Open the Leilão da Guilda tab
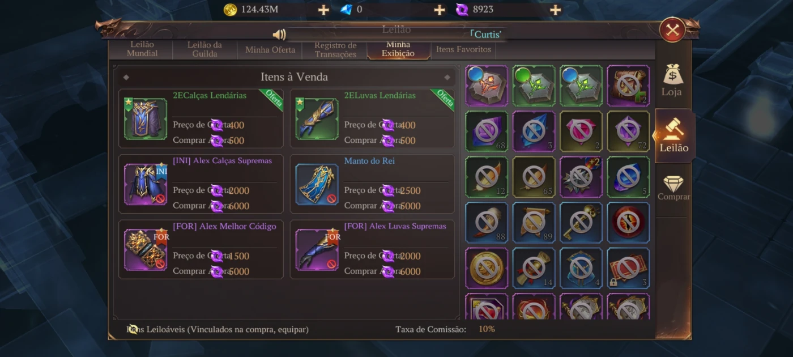The width and height of the screenshot is (793, 357). [205, 49]
